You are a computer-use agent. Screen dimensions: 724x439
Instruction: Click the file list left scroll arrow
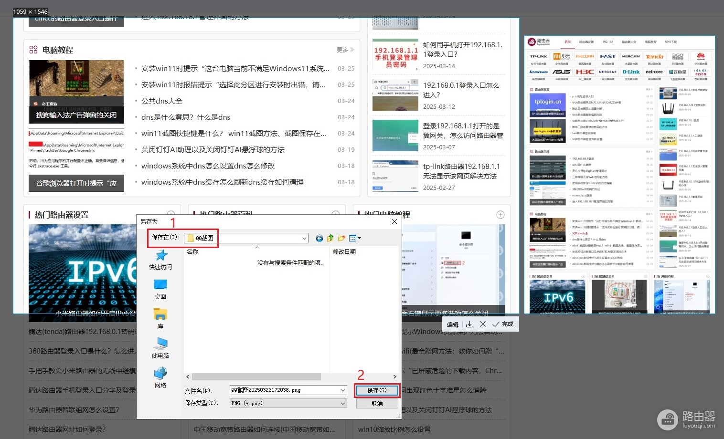click(x=188, y=377)
